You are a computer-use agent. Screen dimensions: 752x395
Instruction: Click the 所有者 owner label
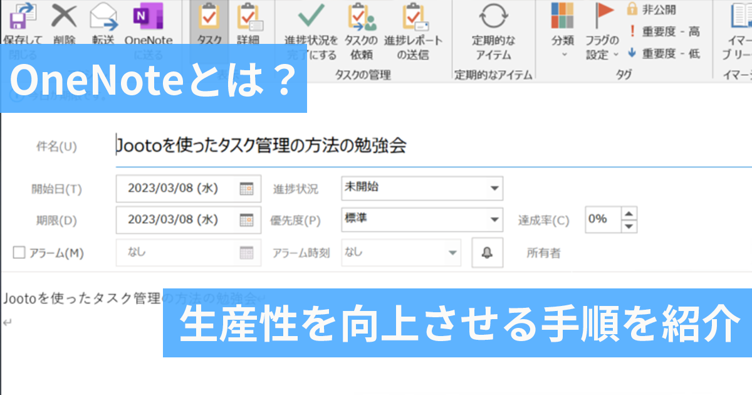(543, 253)
